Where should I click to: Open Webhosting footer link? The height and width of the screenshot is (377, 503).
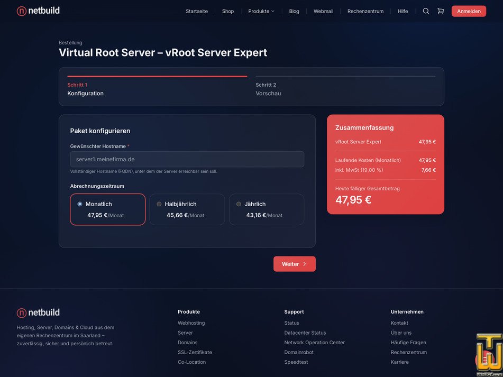coord(191,323)
